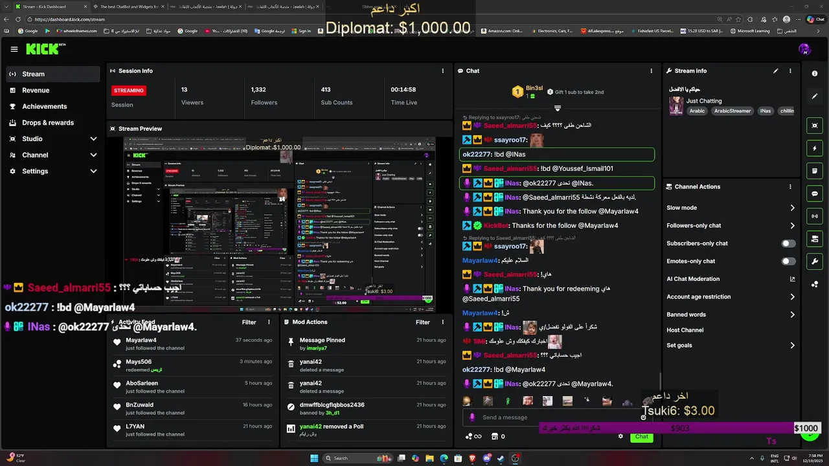829x466 pixels.
Task: Toggle the stream preview widget in right sidebar
Action: tap(815, 126)
